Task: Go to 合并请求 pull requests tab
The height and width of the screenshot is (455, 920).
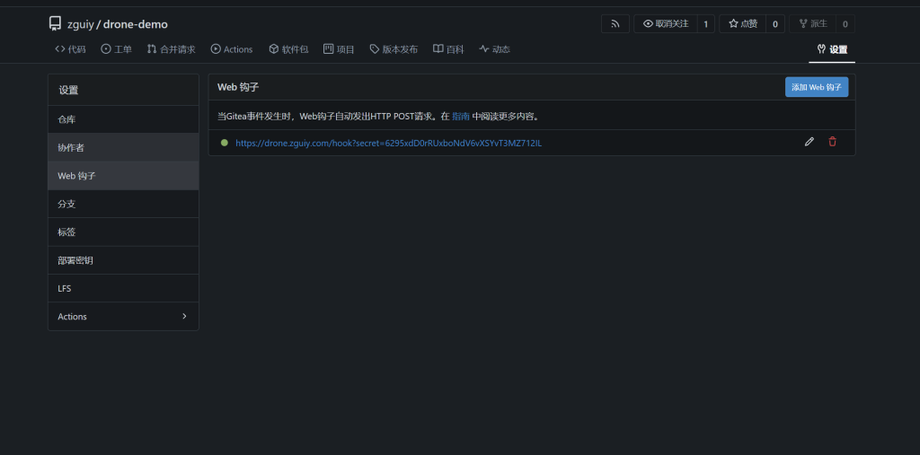Action: click(x=171, y=49)
